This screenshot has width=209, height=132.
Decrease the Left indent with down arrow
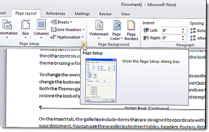point(183,32)
